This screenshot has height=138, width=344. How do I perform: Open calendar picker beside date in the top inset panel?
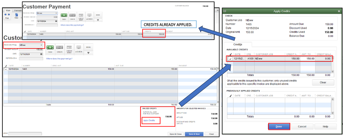click(x=56, y=21)
